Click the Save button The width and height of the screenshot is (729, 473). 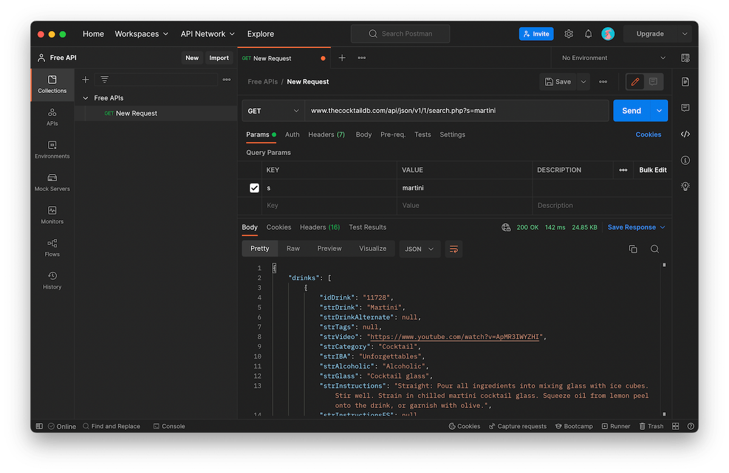[558, 81]
